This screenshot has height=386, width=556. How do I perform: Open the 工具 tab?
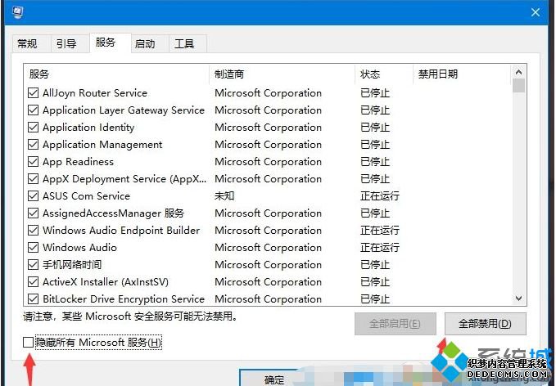point(184,44)
